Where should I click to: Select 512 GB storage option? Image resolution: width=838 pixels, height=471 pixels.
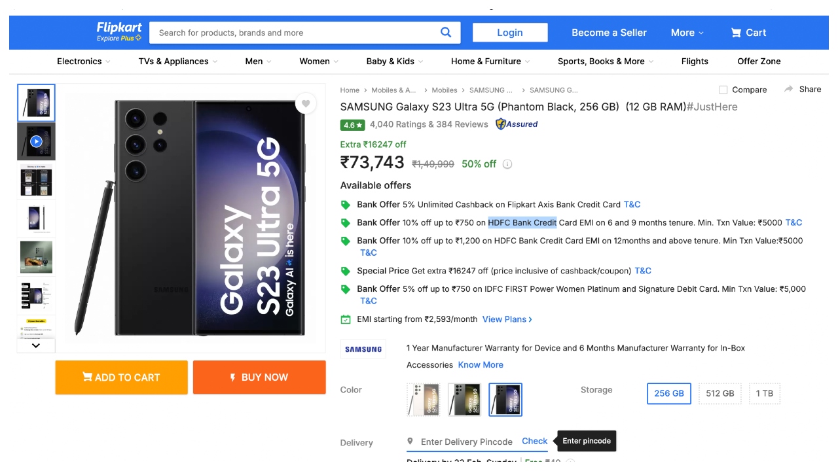tap(720, 393)
